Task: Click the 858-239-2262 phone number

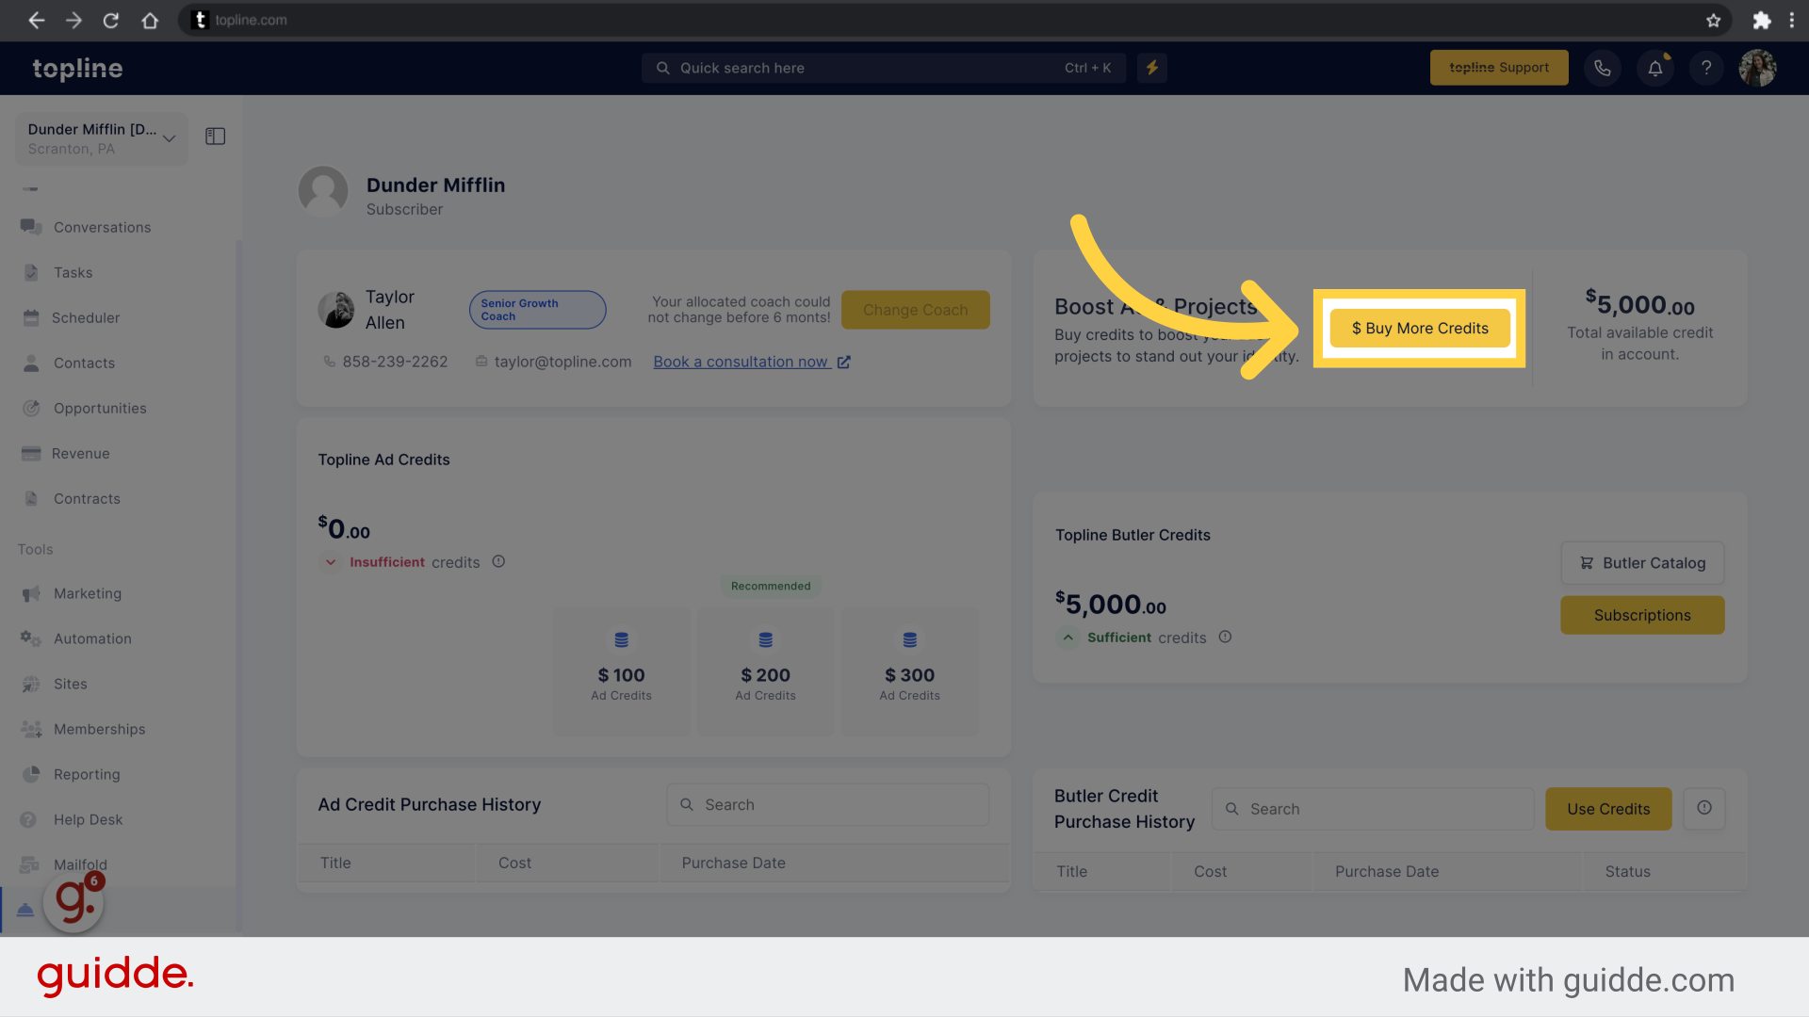Action: pyautogui.click(x=395, y=362)
